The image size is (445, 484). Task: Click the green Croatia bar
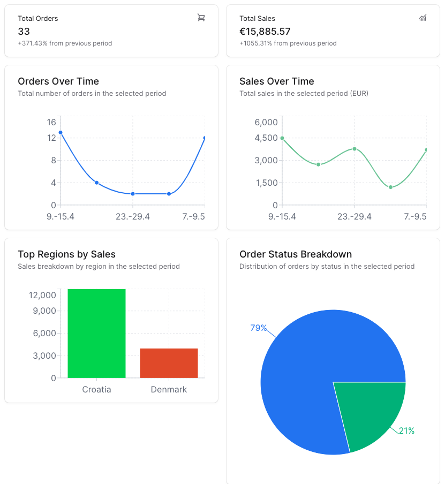(96, 333)
